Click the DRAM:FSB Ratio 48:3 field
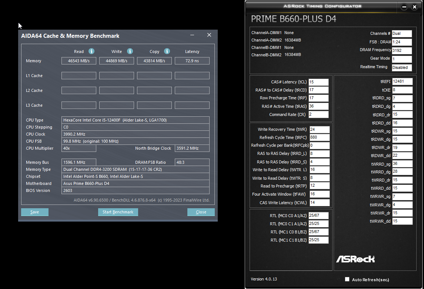 [192, 162]
